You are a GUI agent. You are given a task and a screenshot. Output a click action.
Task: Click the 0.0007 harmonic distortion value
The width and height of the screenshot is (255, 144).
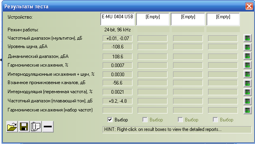pos(117,65)
